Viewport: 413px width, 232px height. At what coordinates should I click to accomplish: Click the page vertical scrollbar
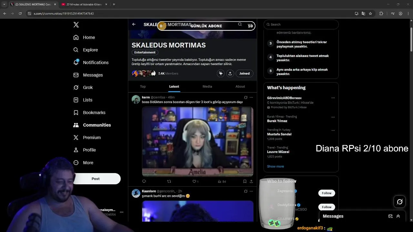click(x=411, y=40)
